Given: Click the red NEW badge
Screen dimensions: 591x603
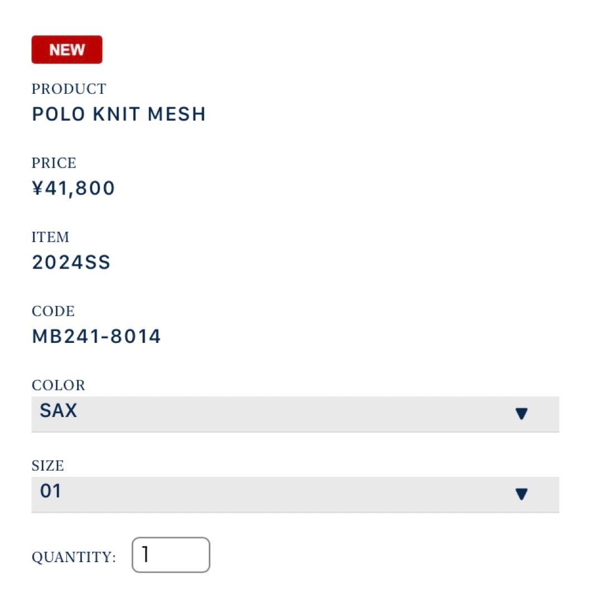Looking at the screenshot, I should [67, 49].
